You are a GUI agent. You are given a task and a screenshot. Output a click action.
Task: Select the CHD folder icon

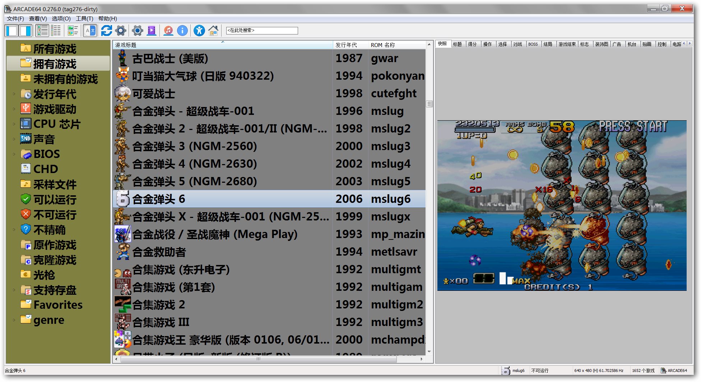pos(26,169)
